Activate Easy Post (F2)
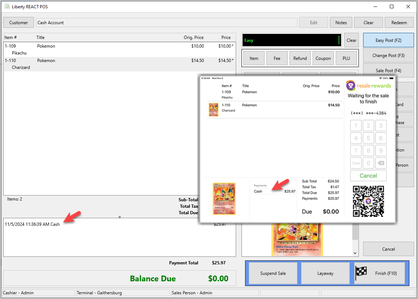Image resolution: width=418 pixels, height=299 pixels. pyautogui.click(x=388, y=40)
